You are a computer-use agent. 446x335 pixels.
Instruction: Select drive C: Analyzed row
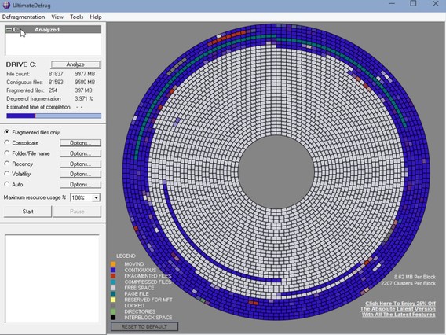tap(53, 29)
